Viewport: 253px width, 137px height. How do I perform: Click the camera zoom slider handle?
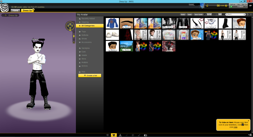point(74,36)
